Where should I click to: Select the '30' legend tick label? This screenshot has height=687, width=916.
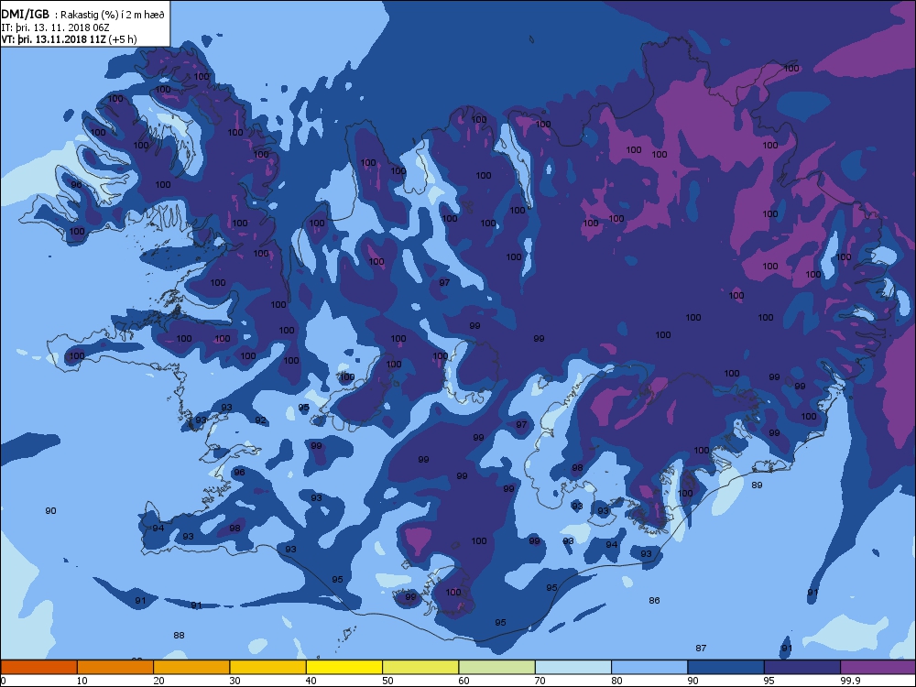pos(234,681)
